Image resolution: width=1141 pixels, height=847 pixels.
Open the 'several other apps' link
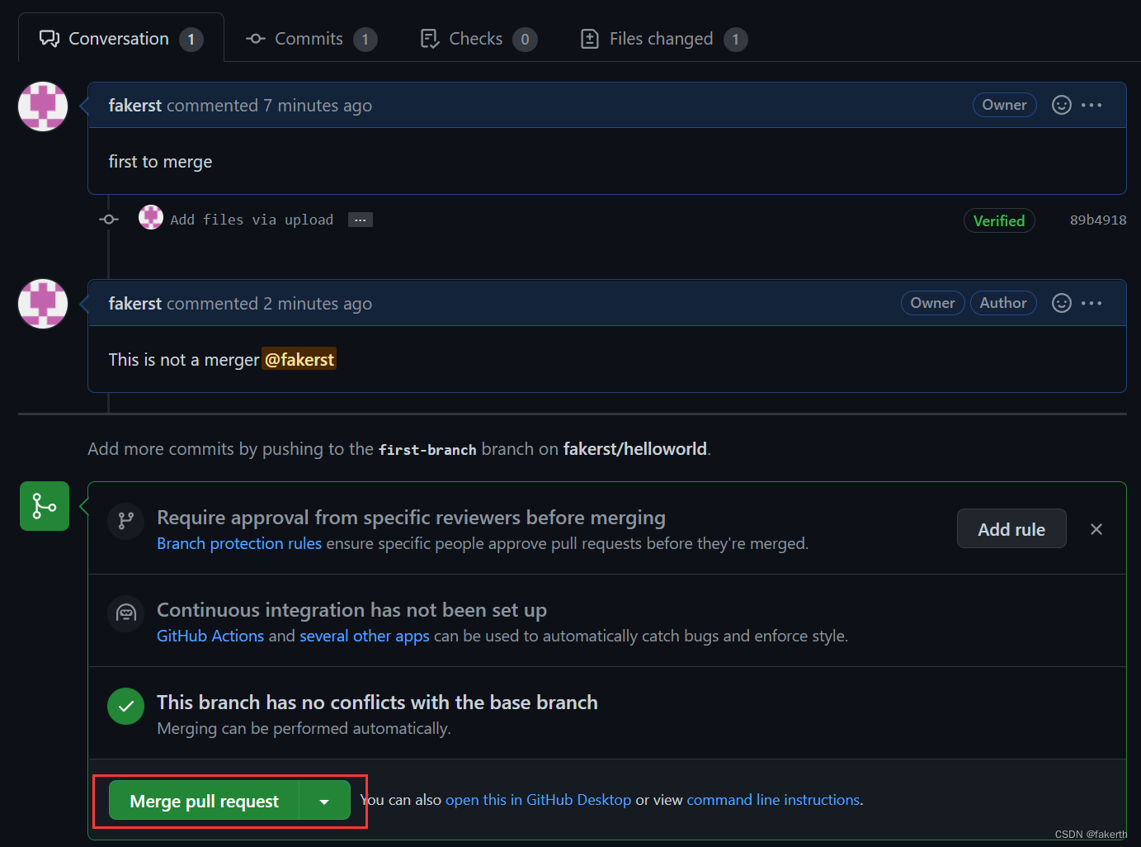click(x=365, y=636)
